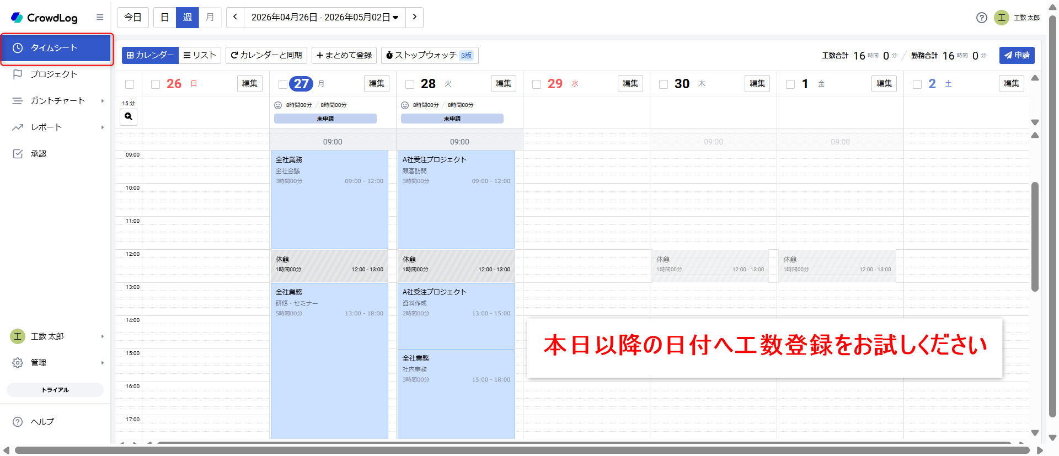
Task: Tick the checkbox for Wednesday 29
Action: coord(537,84)
